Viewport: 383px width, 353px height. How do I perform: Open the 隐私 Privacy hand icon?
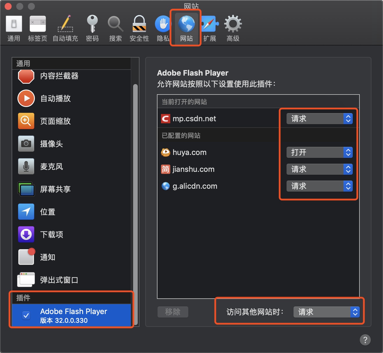(x=163, y=24)
